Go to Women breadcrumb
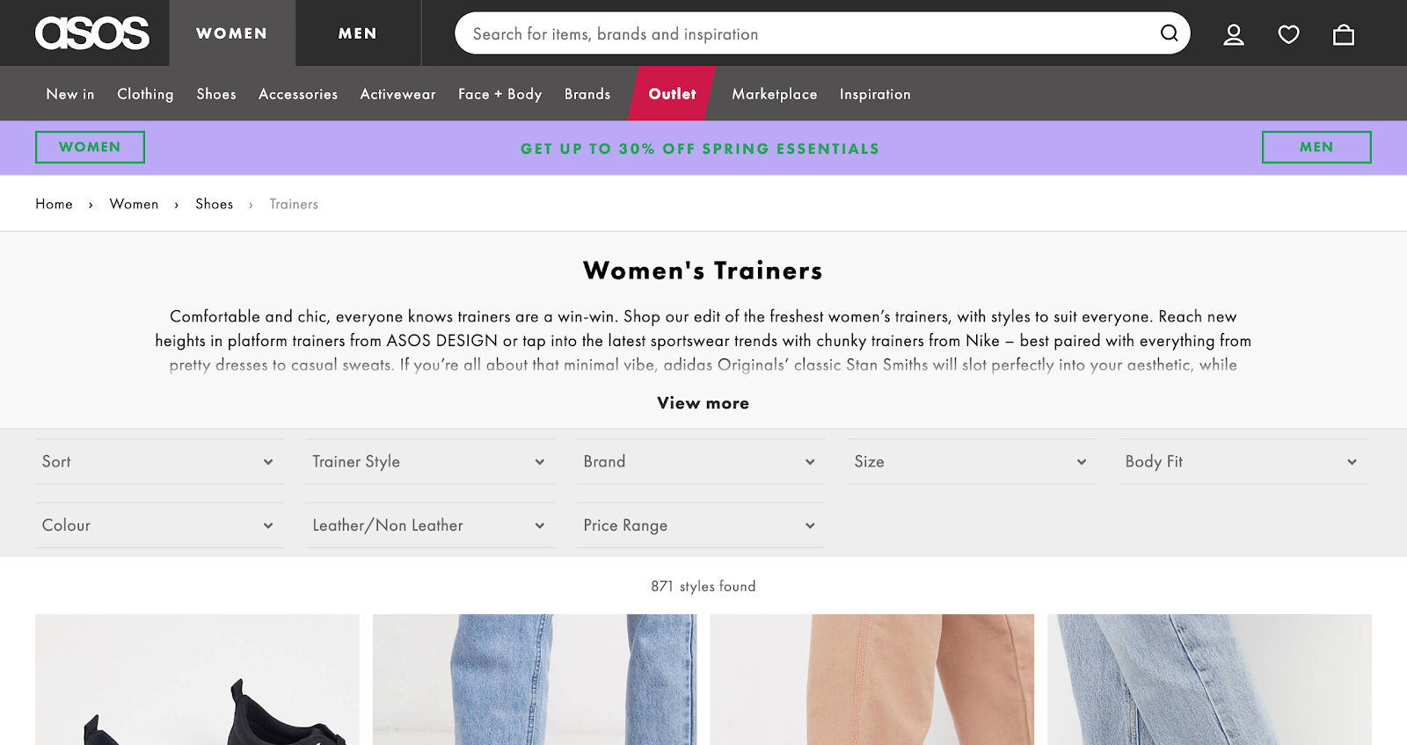This screenshot has height=745, width=1407. pyautogui.click(x=134, y=204)
